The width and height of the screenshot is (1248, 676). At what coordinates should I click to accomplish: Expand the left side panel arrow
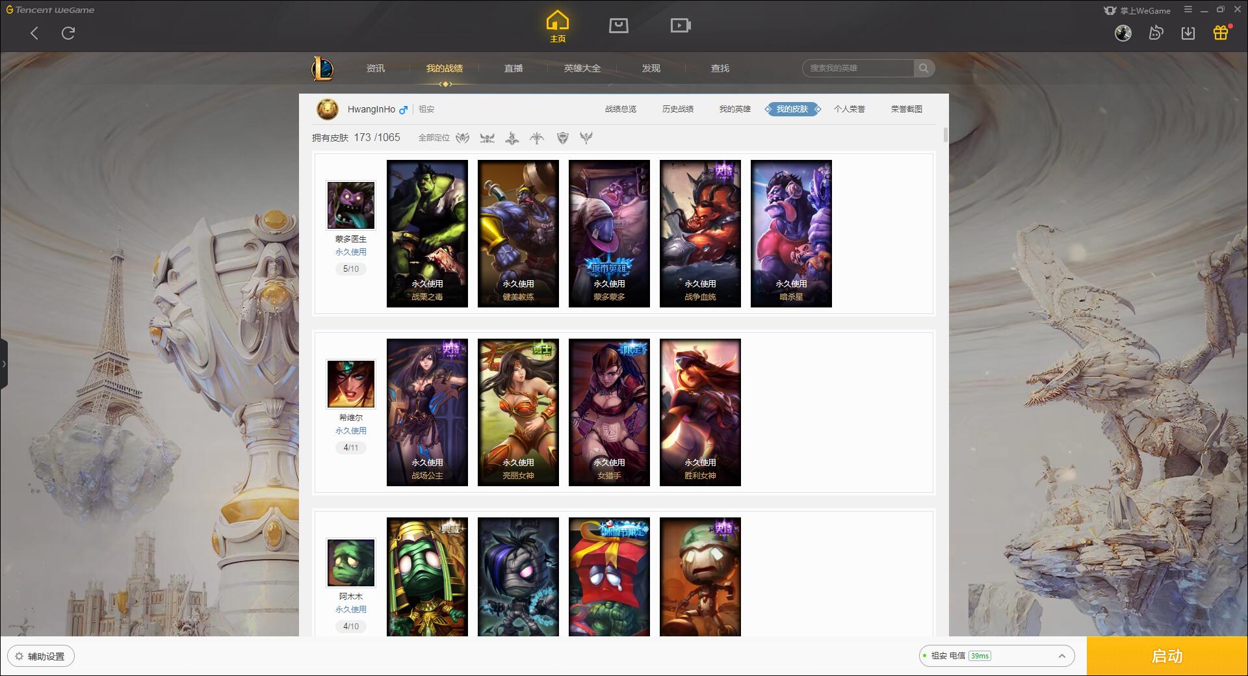pyautogui.click(x=4, y=364)
